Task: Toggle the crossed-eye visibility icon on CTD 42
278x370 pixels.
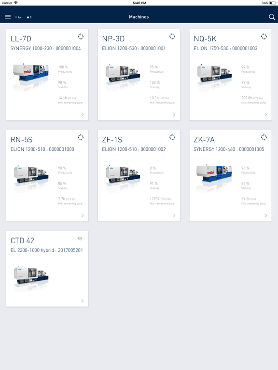Action: (x=80, y=238)
